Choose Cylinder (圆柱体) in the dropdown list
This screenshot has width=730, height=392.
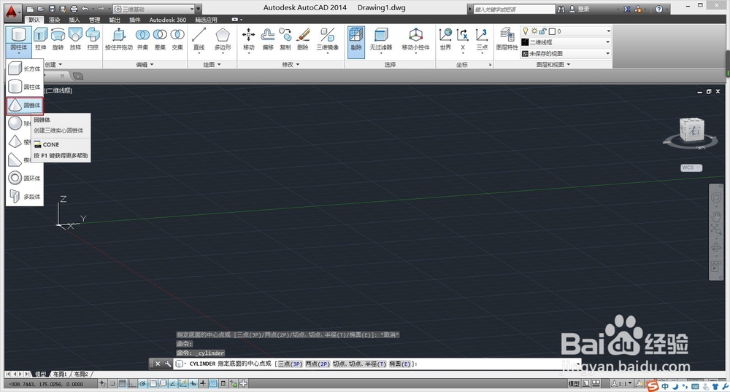pyautogui.click(x=25, y=87)
